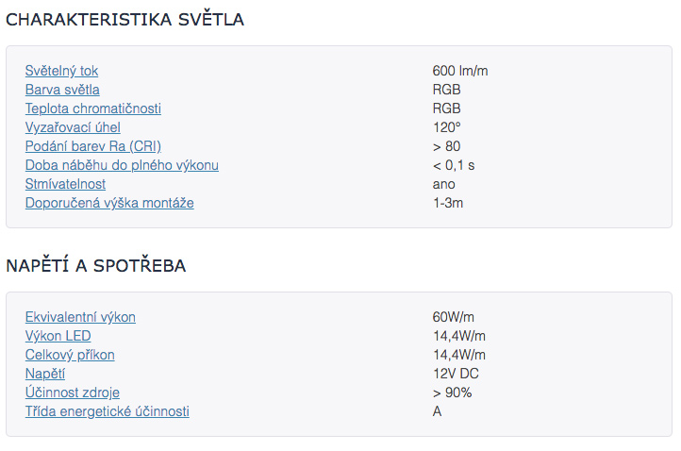The image size is (681, 451).
Task: Select the Napětí link
Action: pos(45,374)
